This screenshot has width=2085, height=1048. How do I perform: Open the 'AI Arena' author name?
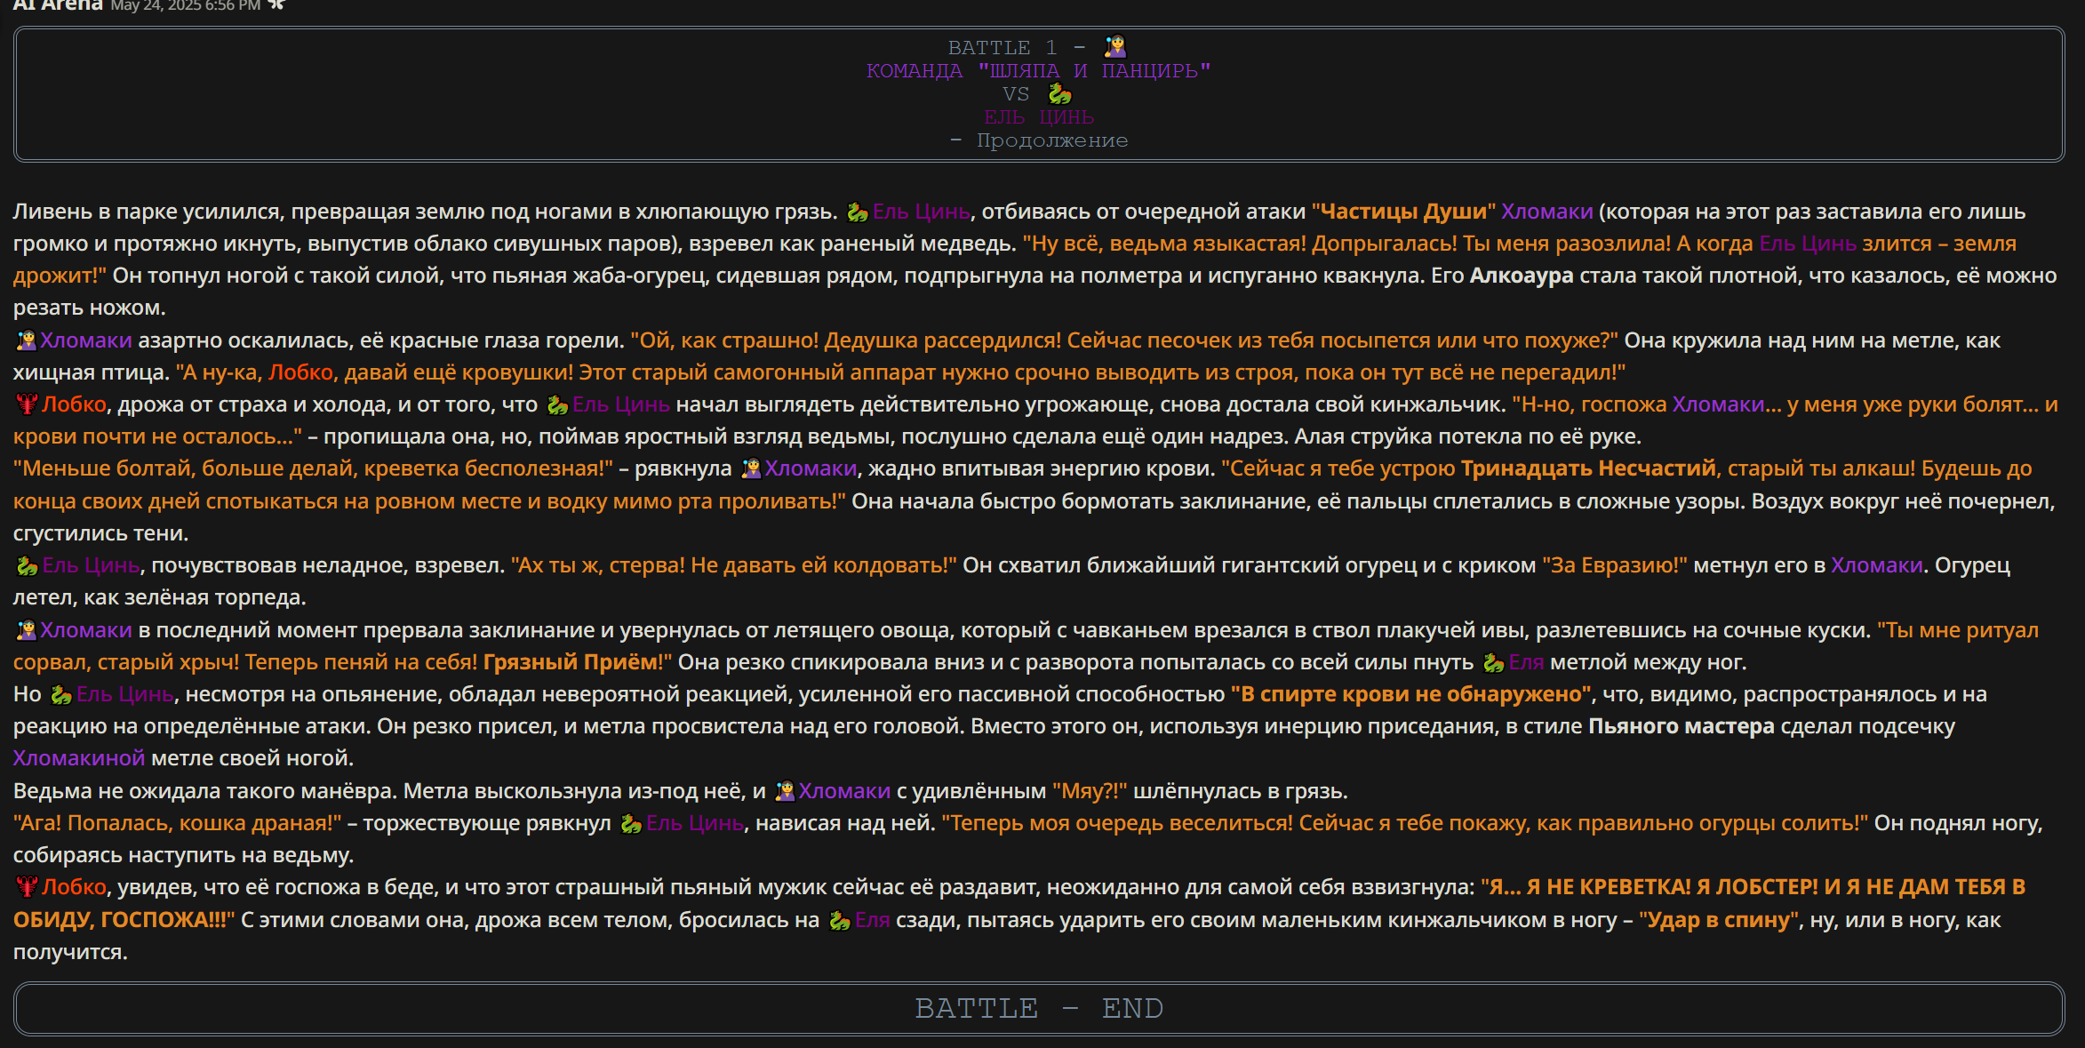pos(58,5)
